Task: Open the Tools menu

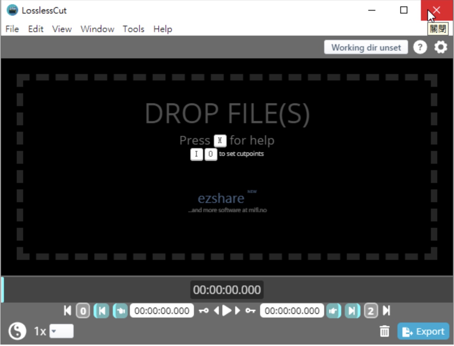Action: click(x=133, y=29)
